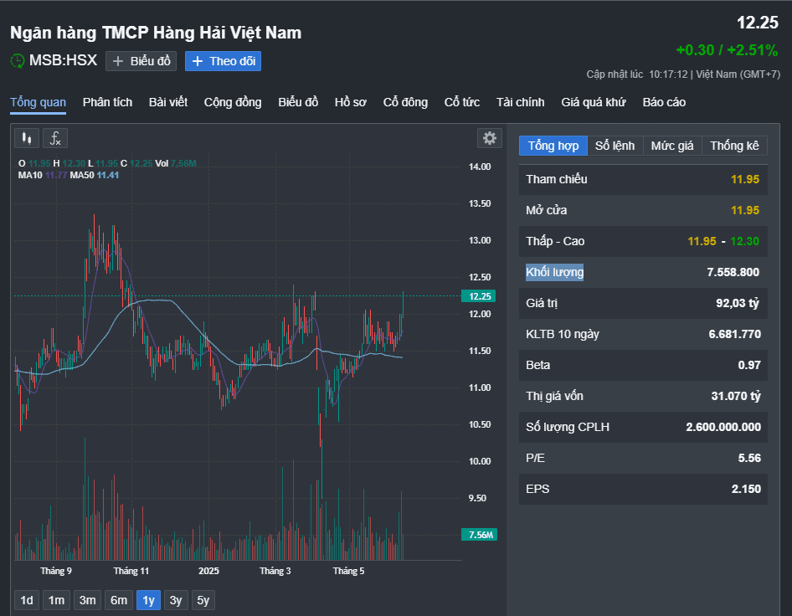
Task: Open the Cổ tức tab
Action: (x=462, y=102)
